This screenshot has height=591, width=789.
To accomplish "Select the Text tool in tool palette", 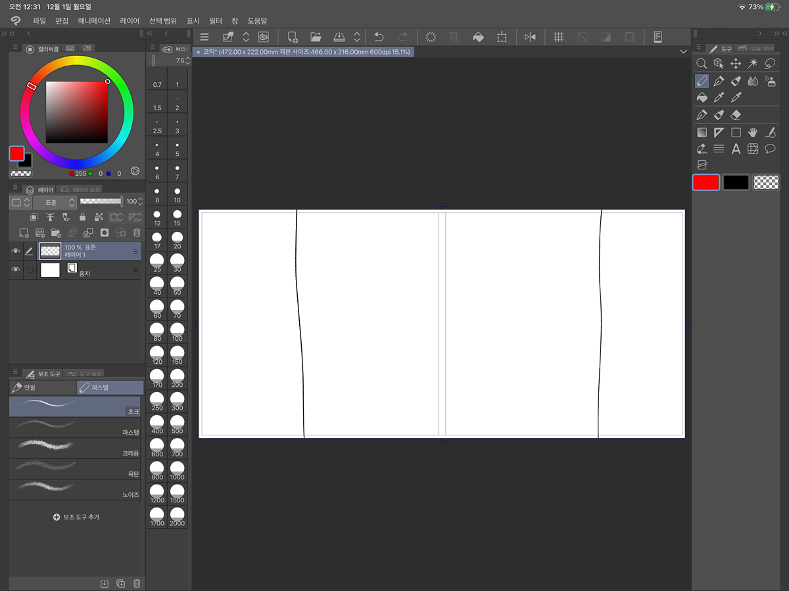I will point(736,149).
